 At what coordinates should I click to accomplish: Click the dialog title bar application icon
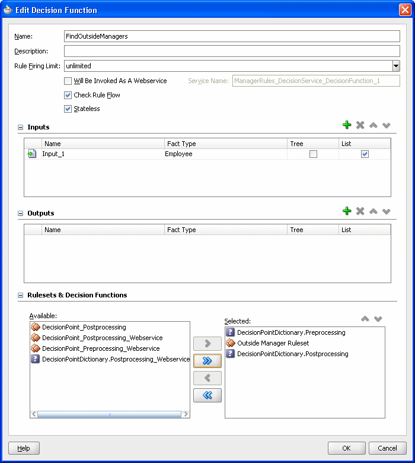(x=8, y=9)
